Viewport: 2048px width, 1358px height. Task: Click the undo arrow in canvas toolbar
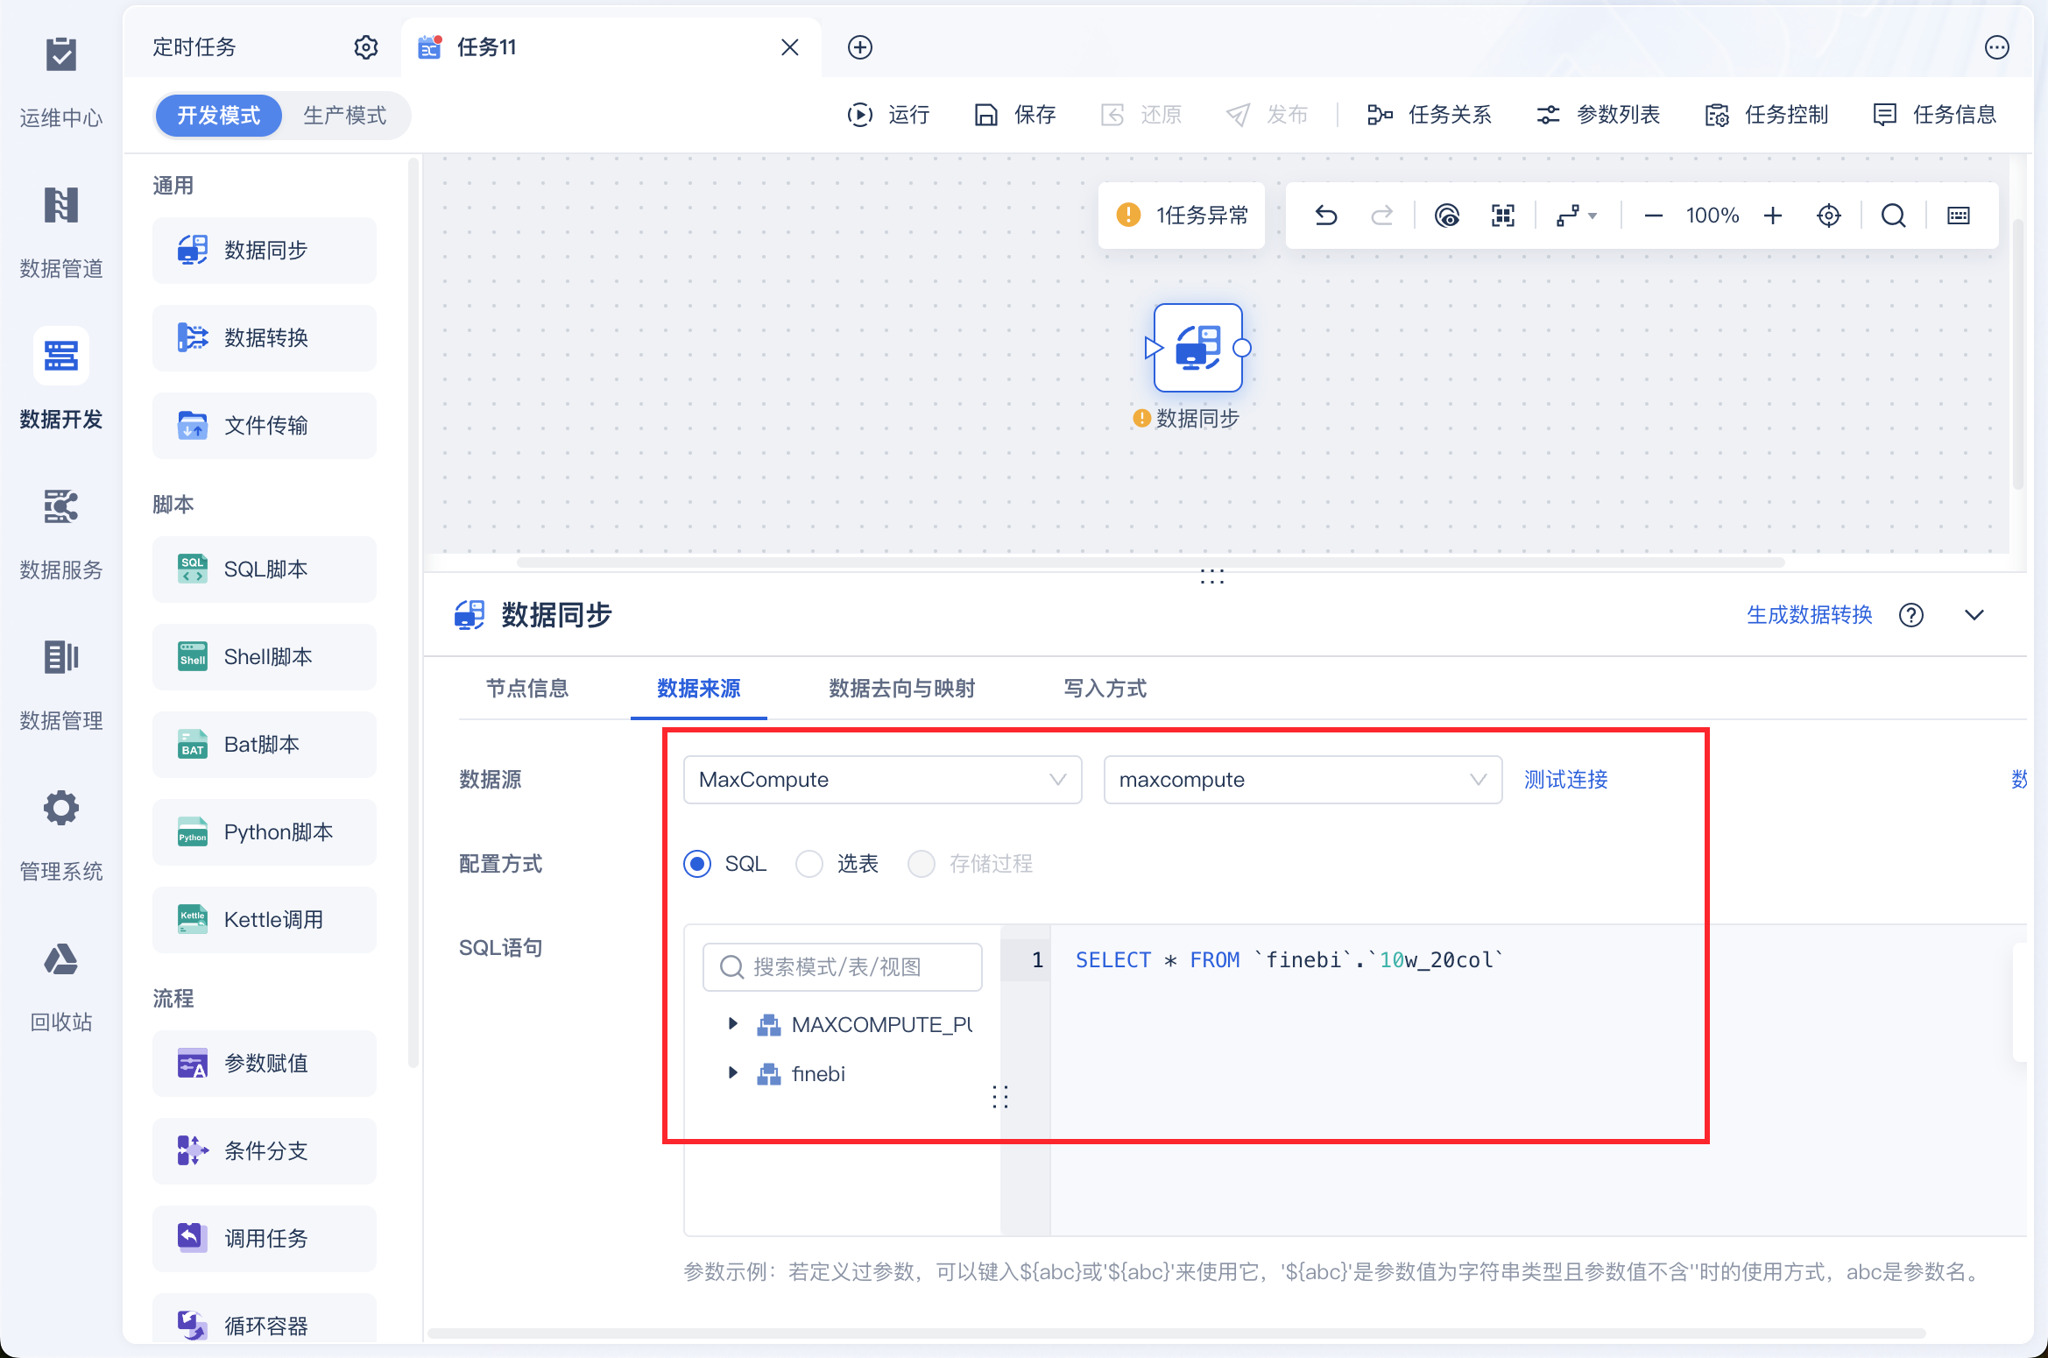click(x=1326, y=216)
